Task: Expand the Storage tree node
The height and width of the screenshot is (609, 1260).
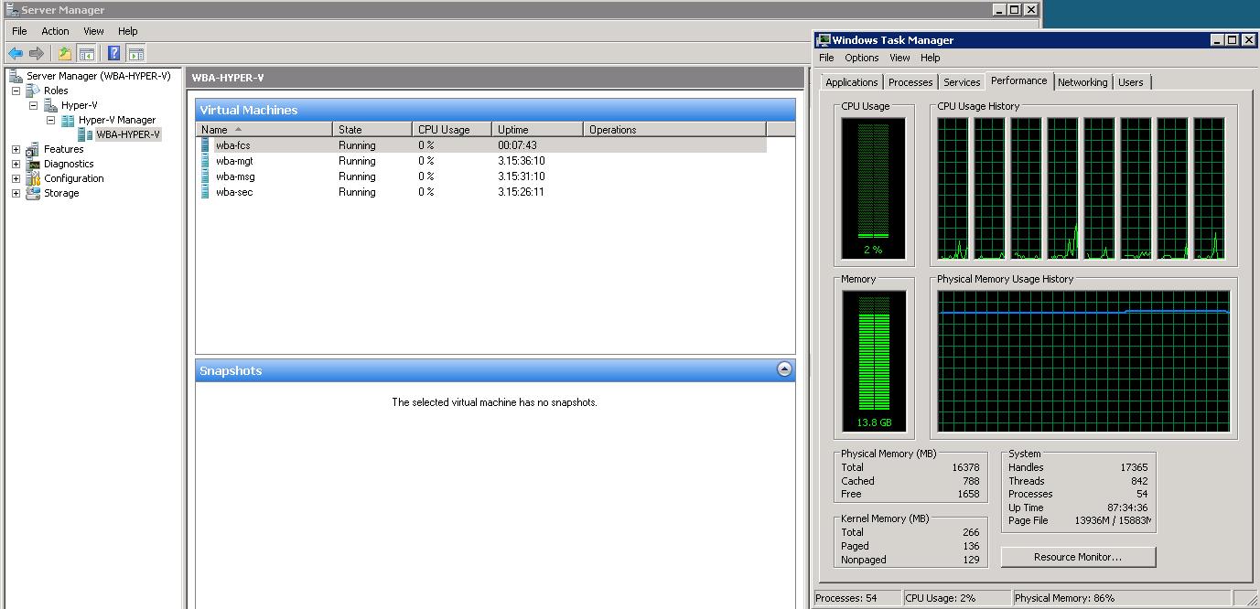Action: [x=16, y=193]
